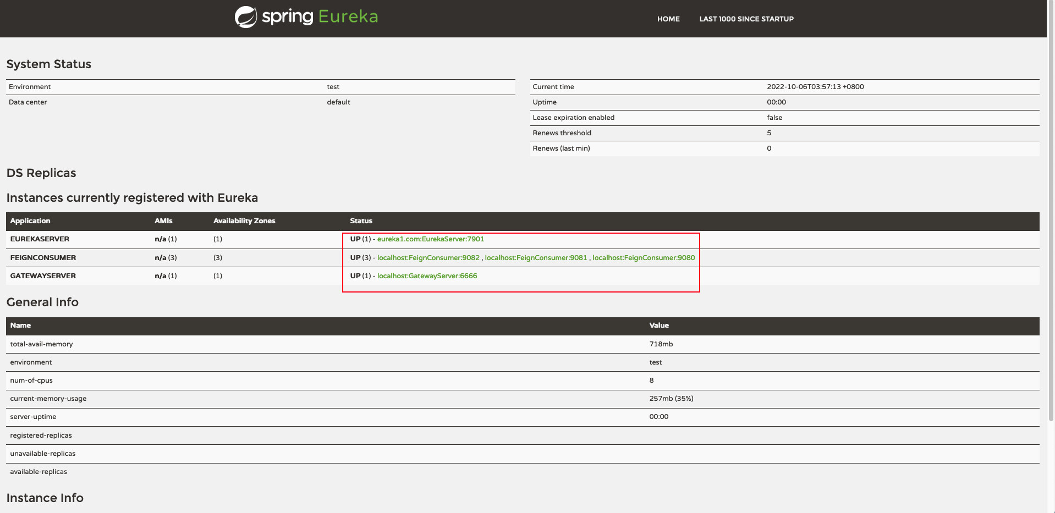Click the Data center label
The height and width of the screenshot is (513, 1055).
28,102
